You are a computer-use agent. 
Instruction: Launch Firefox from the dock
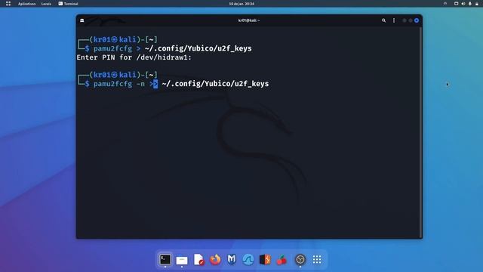(x=215, y=260)
